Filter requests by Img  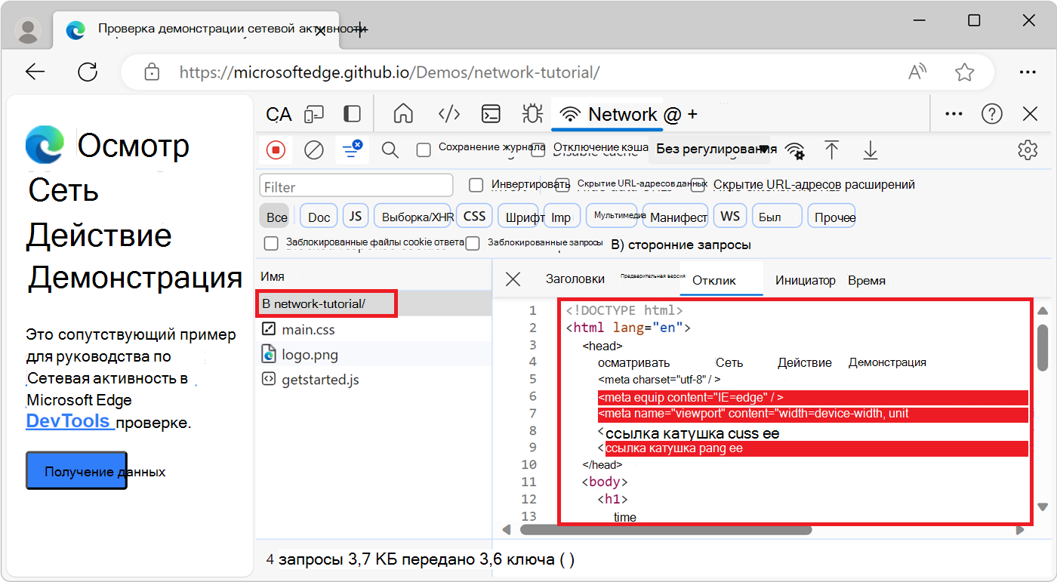[561, 217]
